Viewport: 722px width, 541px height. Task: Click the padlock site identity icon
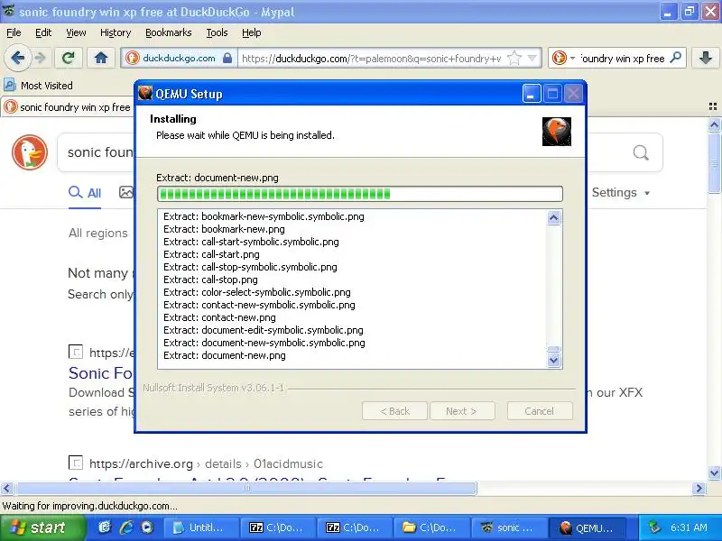(x=227, y=58)
